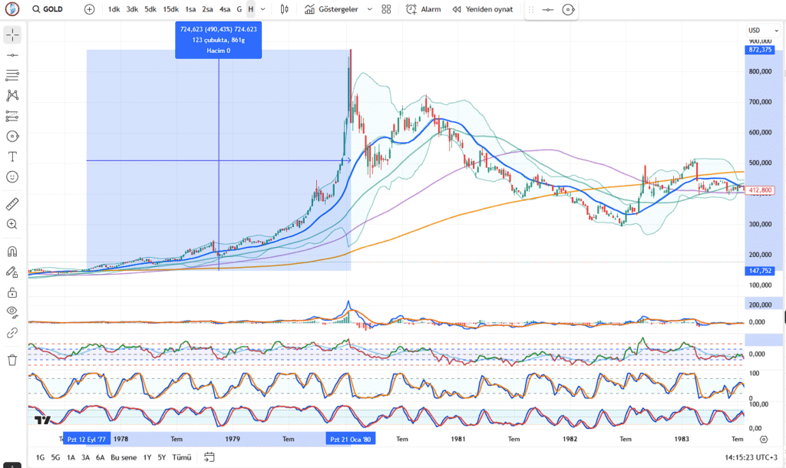
Task: Switch to the 15dk timeframe
Action: tap(171, 9)
